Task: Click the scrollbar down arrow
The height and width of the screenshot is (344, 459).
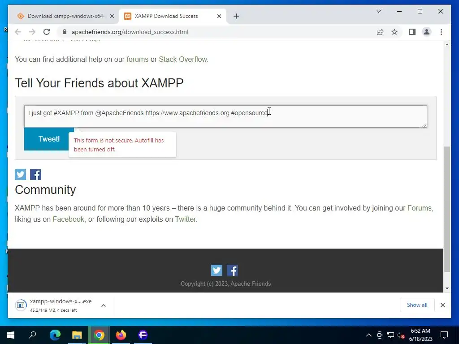Action: 447,288
